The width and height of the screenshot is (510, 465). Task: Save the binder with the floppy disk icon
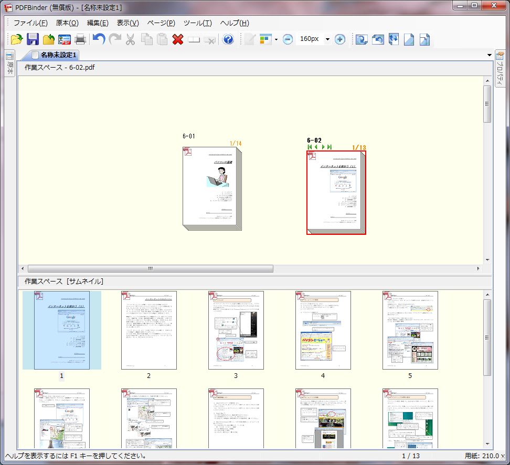[33, 39]
